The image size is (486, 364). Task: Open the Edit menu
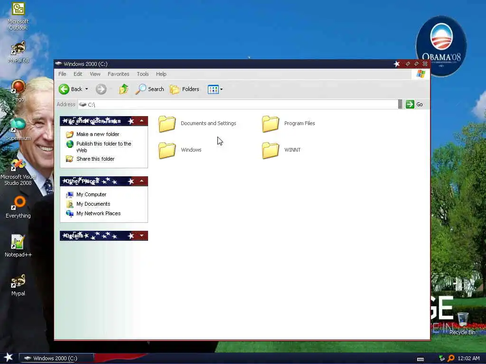(78, 74)
